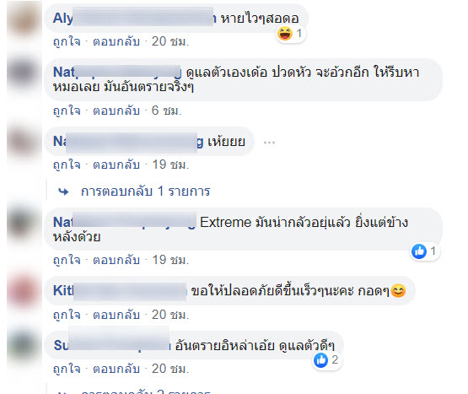The width and height of the screenshot is (468, 394).
Task: Open the three-dot menu beside the เห้ยยย comment
Action: coord(269,143)
